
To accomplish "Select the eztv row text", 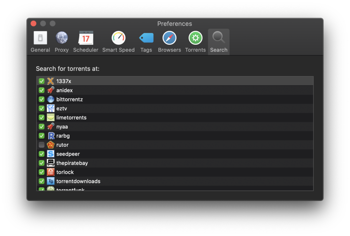I will [62, 108].
